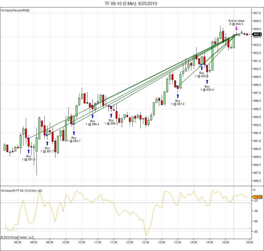Click the 12:00 time axis label
Screen dimensions: 264x251
[x=130, y=242]
